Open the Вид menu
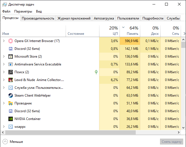186x147 pixels. (39, 11)
